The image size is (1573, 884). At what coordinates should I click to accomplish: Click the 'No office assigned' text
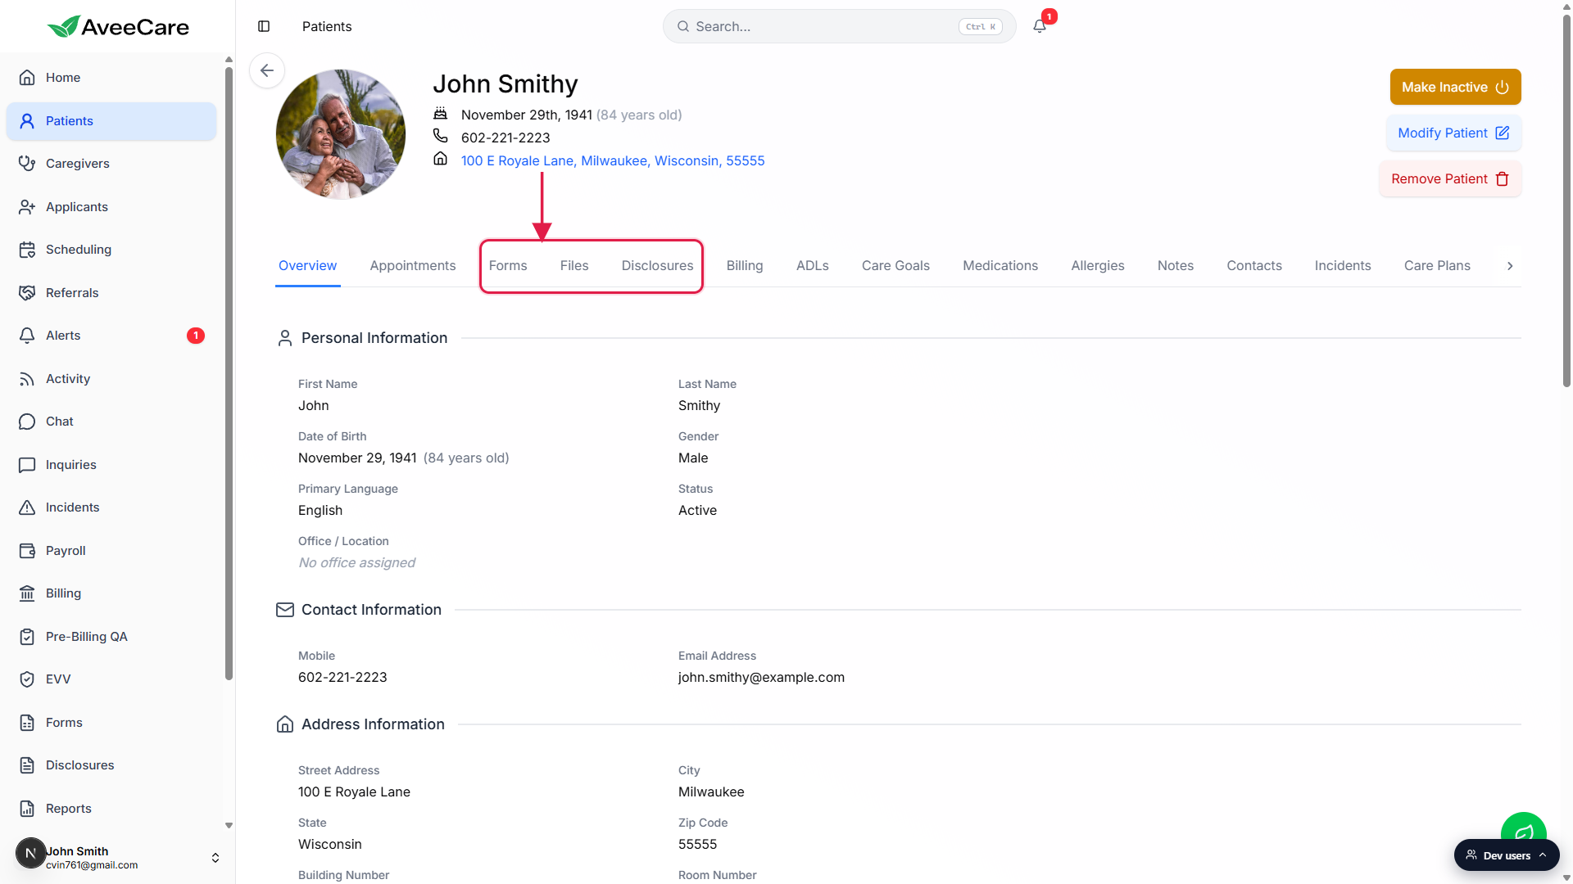[x=356, y=563]
